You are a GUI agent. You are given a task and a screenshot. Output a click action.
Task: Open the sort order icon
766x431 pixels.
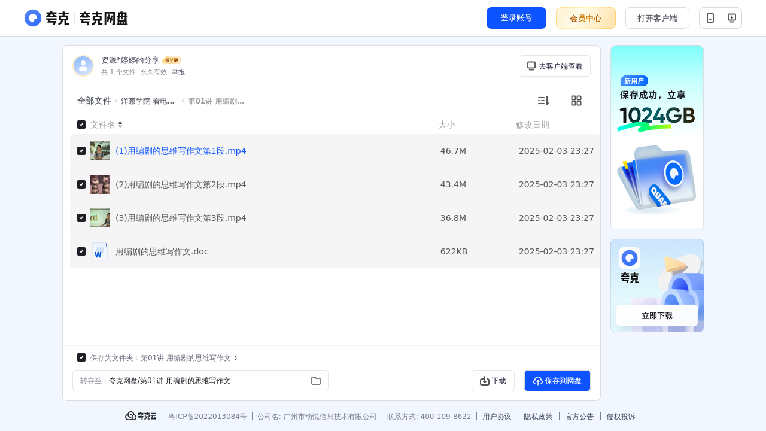pos(543,101)
